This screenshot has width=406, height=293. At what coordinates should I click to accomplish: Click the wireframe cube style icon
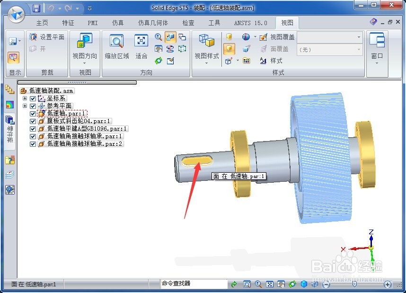[x=229, y=61]
